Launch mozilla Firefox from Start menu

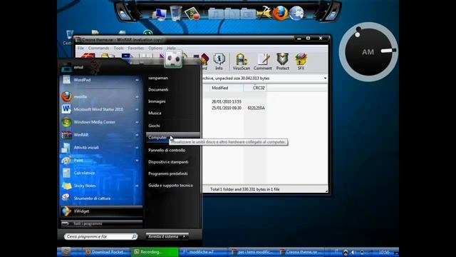100,96
